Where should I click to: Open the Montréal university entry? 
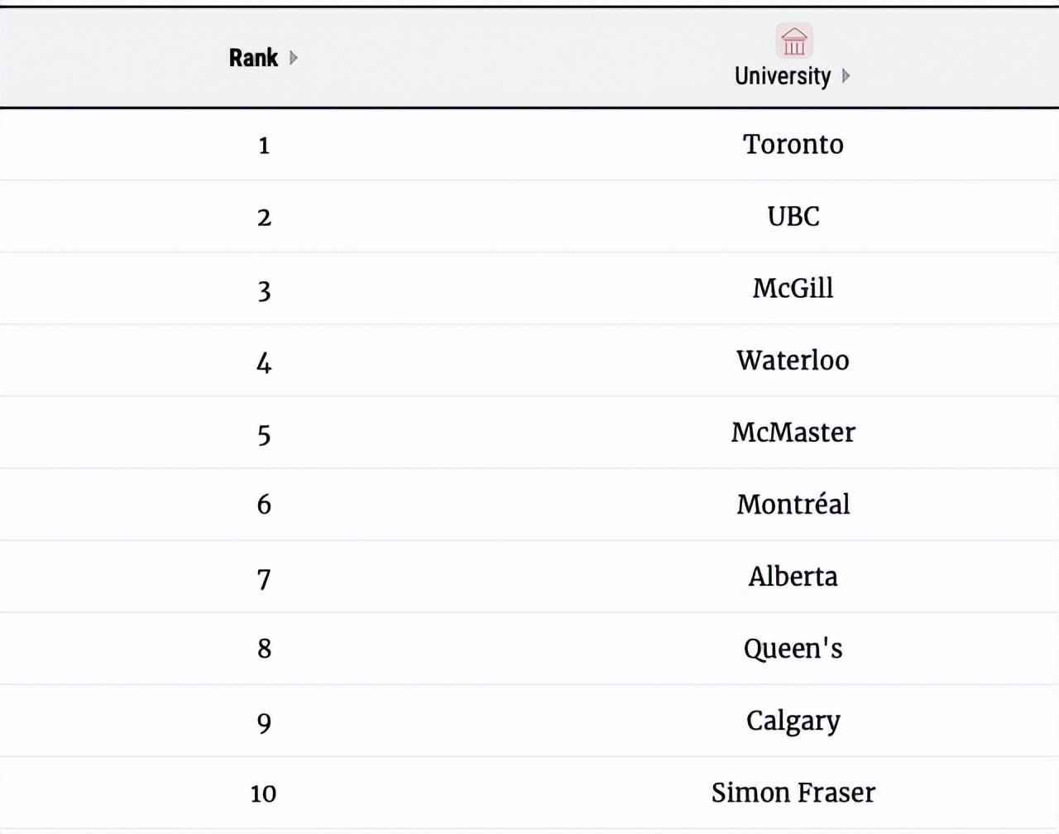(x=793, y=505)
